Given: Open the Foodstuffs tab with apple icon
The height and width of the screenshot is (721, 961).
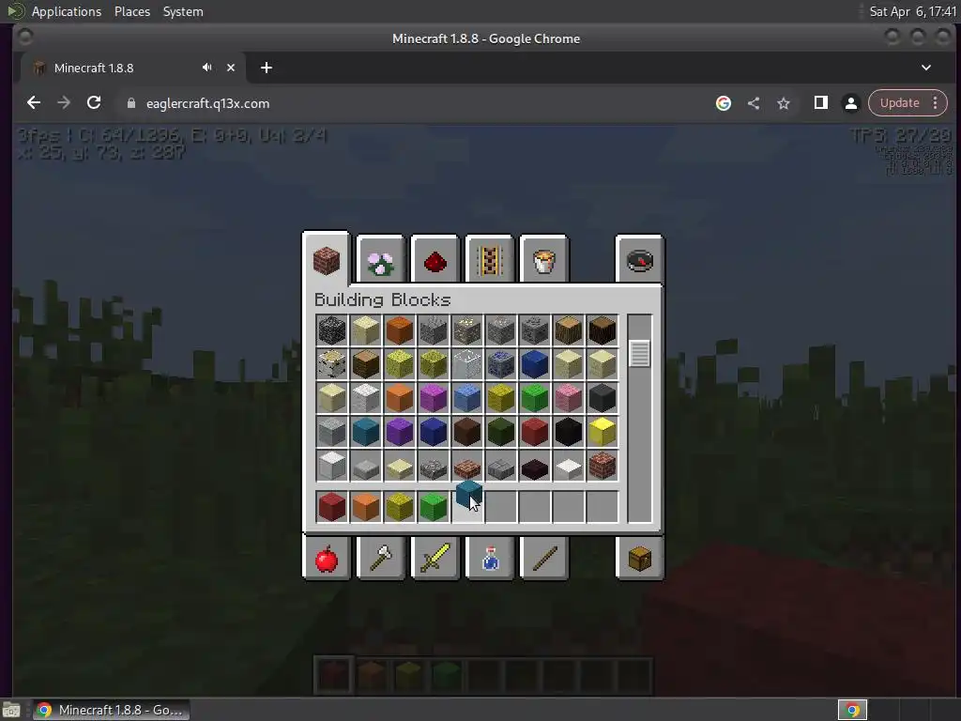Looking at the screenshot, I should (x=326, y=558).
